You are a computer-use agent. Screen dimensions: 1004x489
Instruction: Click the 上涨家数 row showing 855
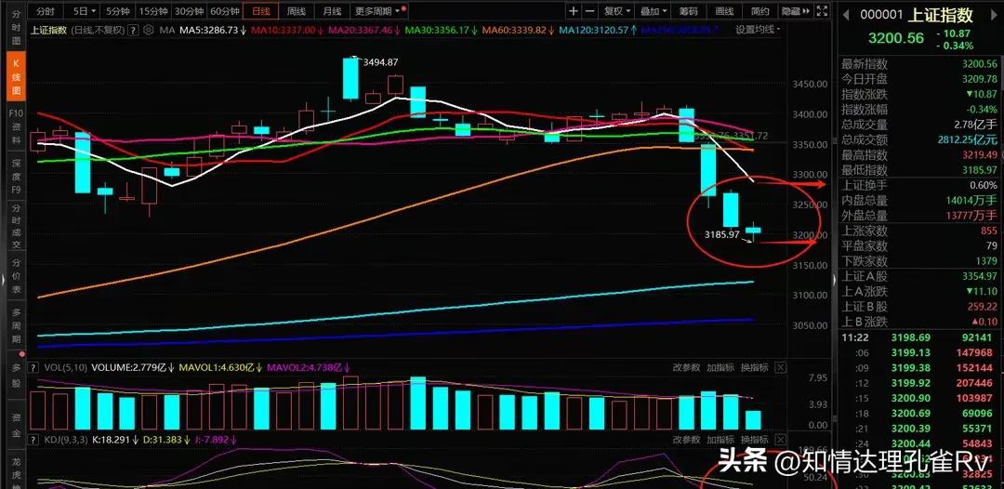pos(918,231)
